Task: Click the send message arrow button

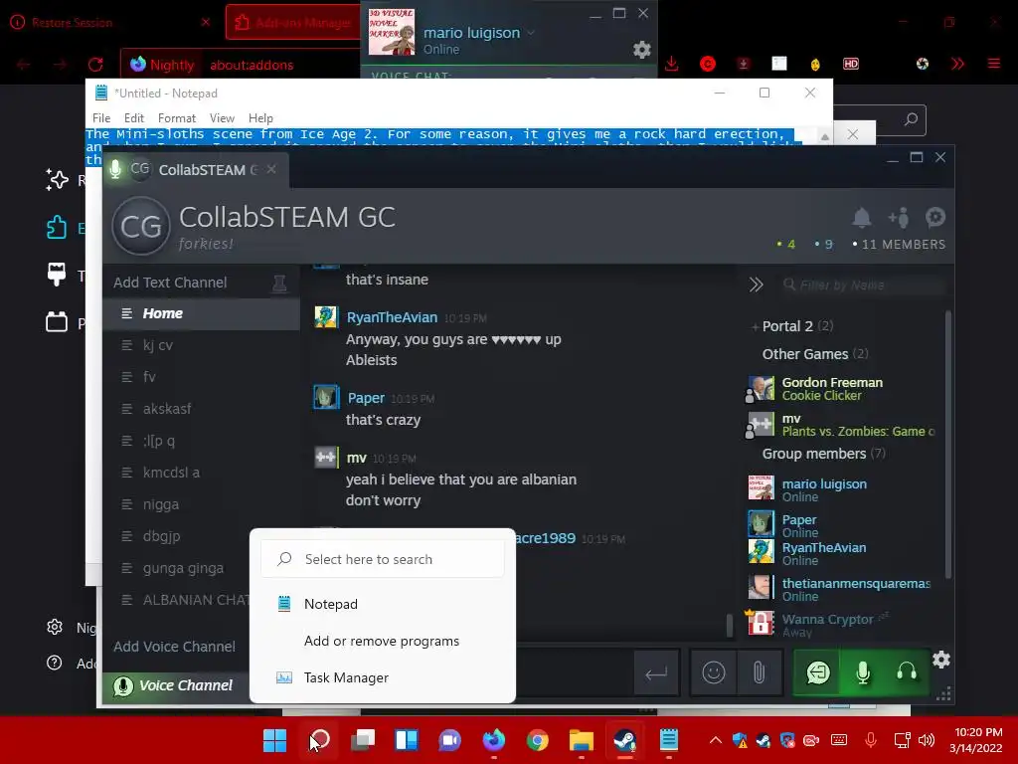Action: (656, 673)
